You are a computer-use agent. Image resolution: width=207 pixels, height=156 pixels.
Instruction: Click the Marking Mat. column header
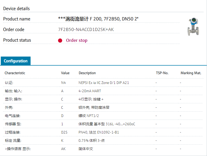coord(191,73)
